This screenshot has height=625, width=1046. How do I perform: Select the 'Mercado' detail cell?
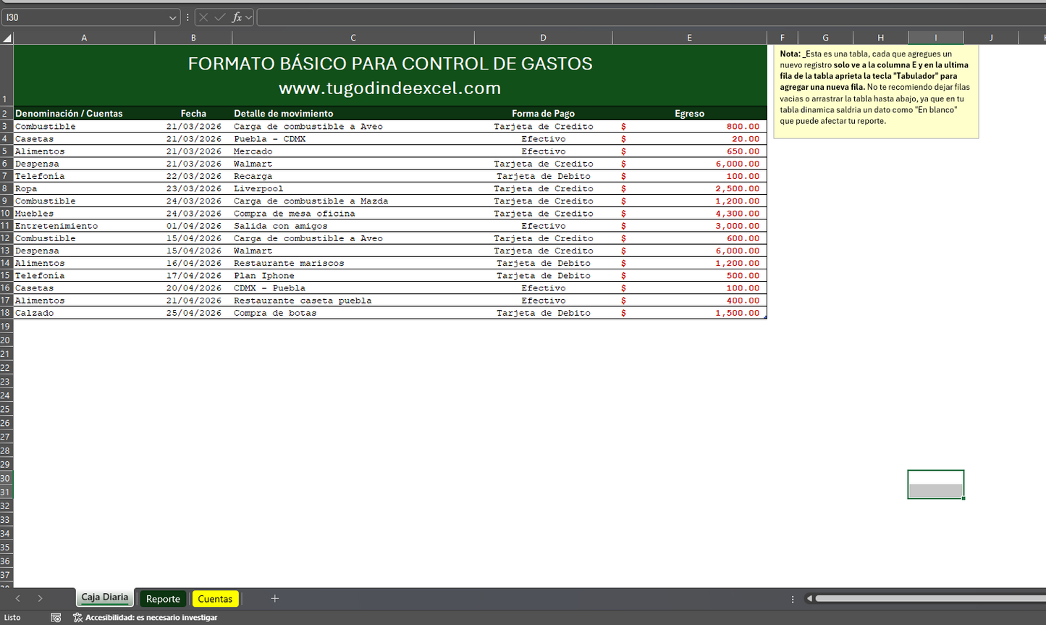[353, 151]
